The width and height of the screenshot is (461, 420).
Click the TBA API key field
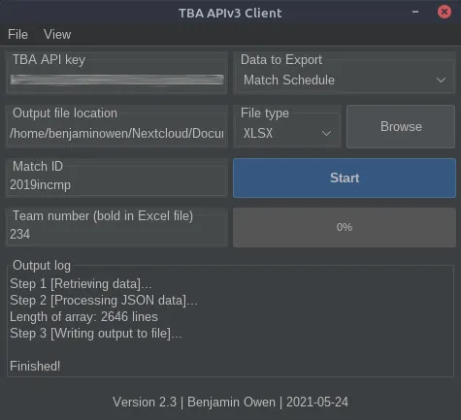click(116, 80)
